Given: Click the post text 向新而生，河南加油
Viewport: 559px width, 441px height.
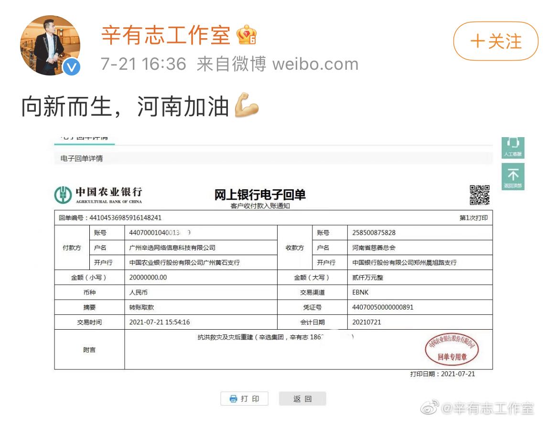Looking at the screenshot, I should click(x=125, y=106).
